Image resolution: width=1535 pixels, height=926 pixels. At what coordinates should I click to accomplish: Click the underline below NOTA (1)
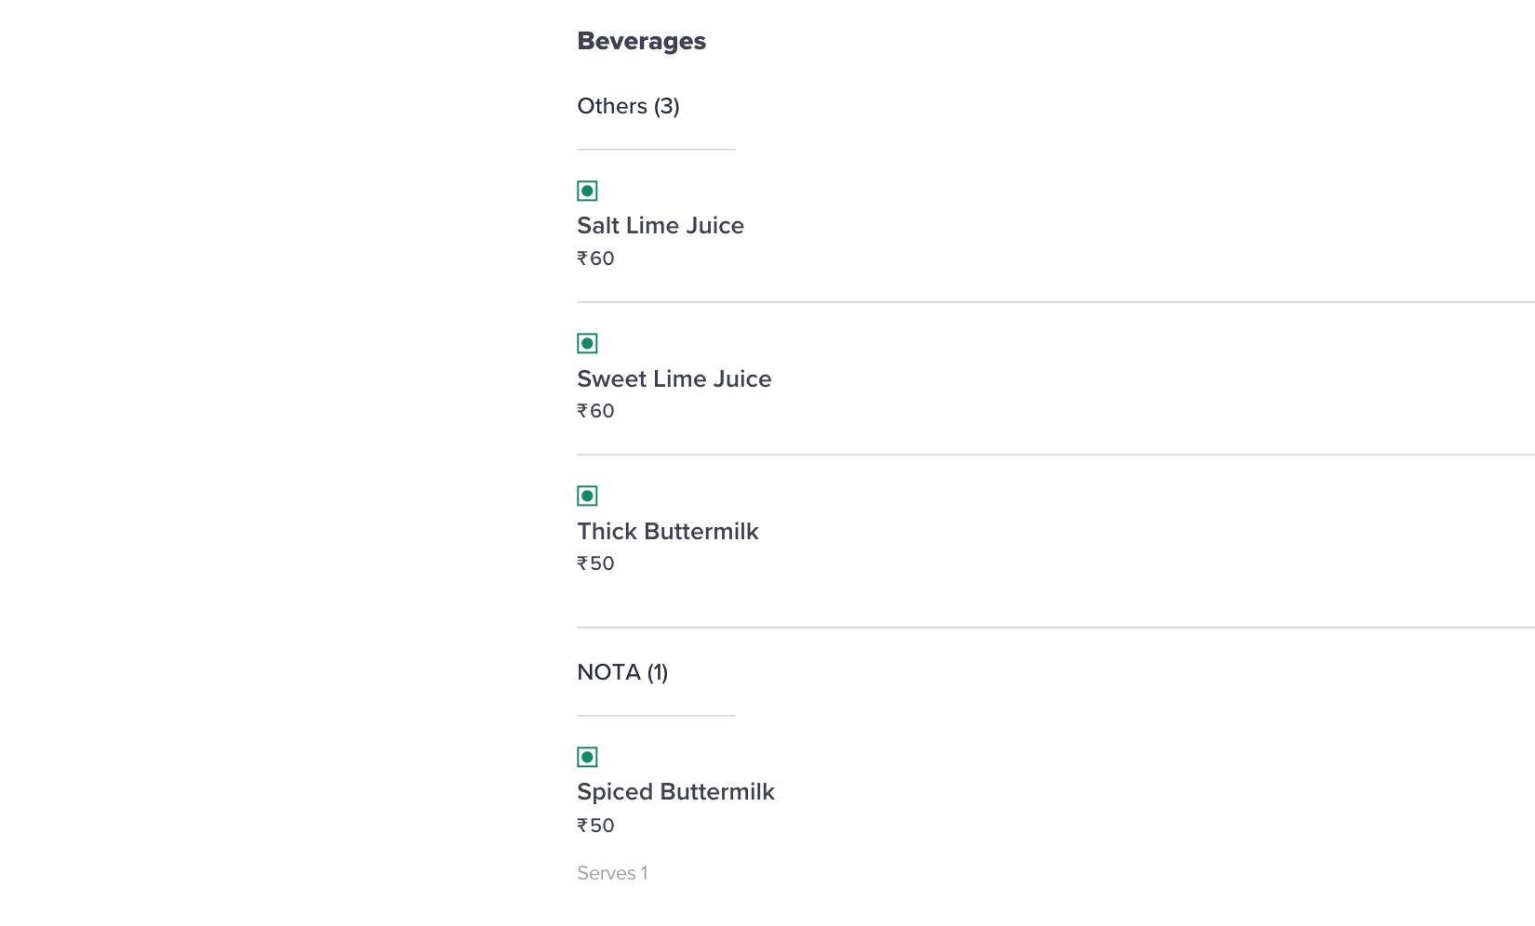[656, 715]
